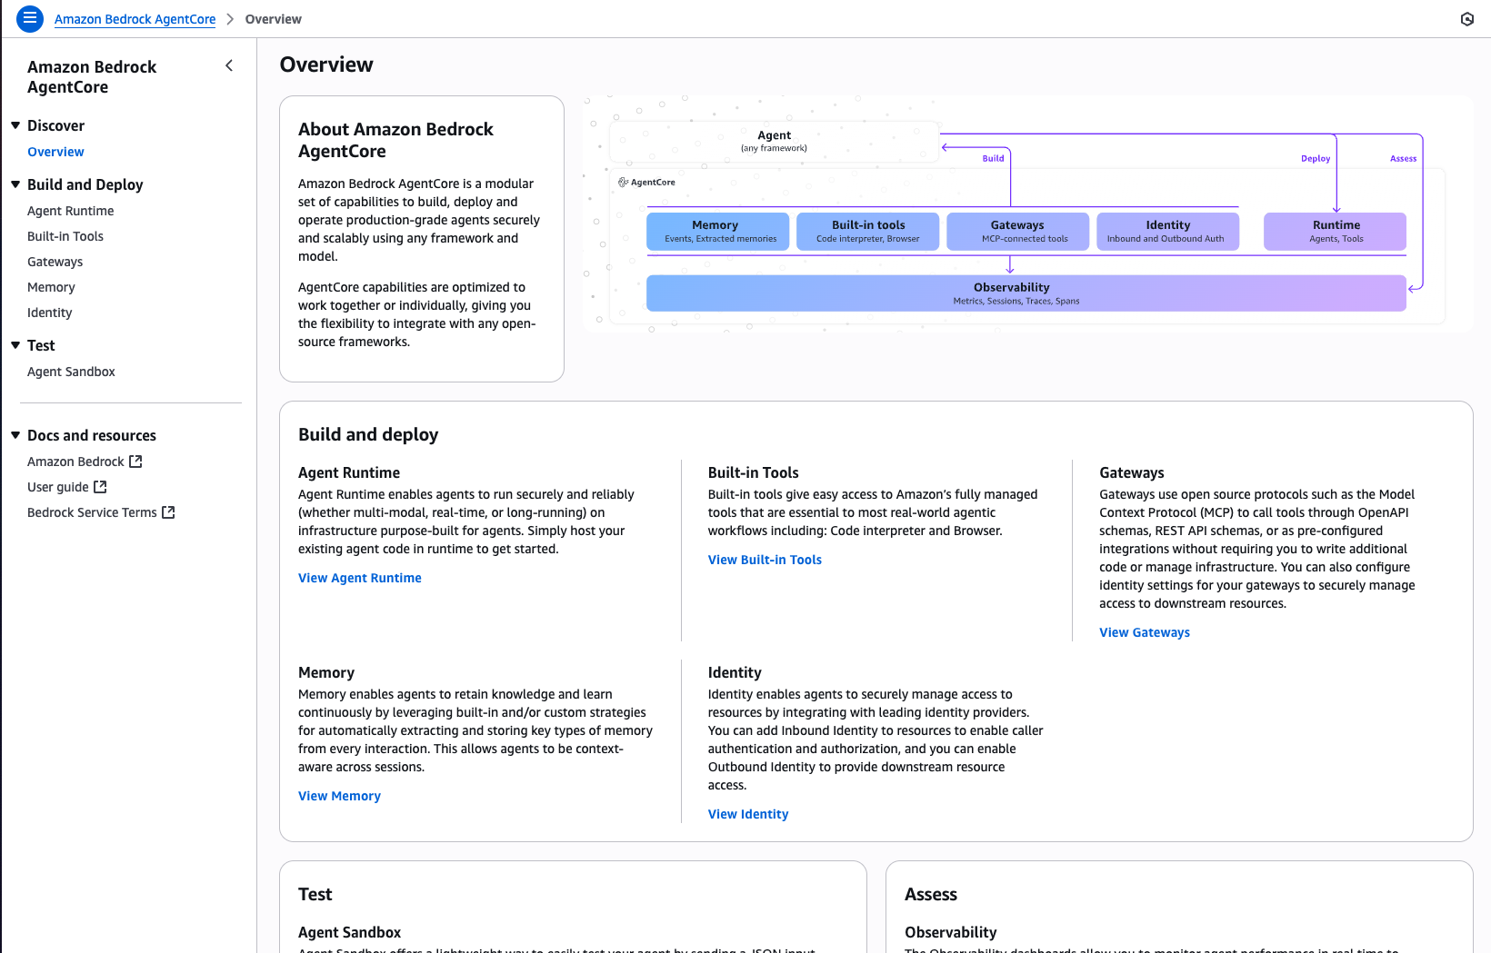
Task: Collapse the AgentCore sidebar using the arrow icon
Action: [x=229, y=65]
